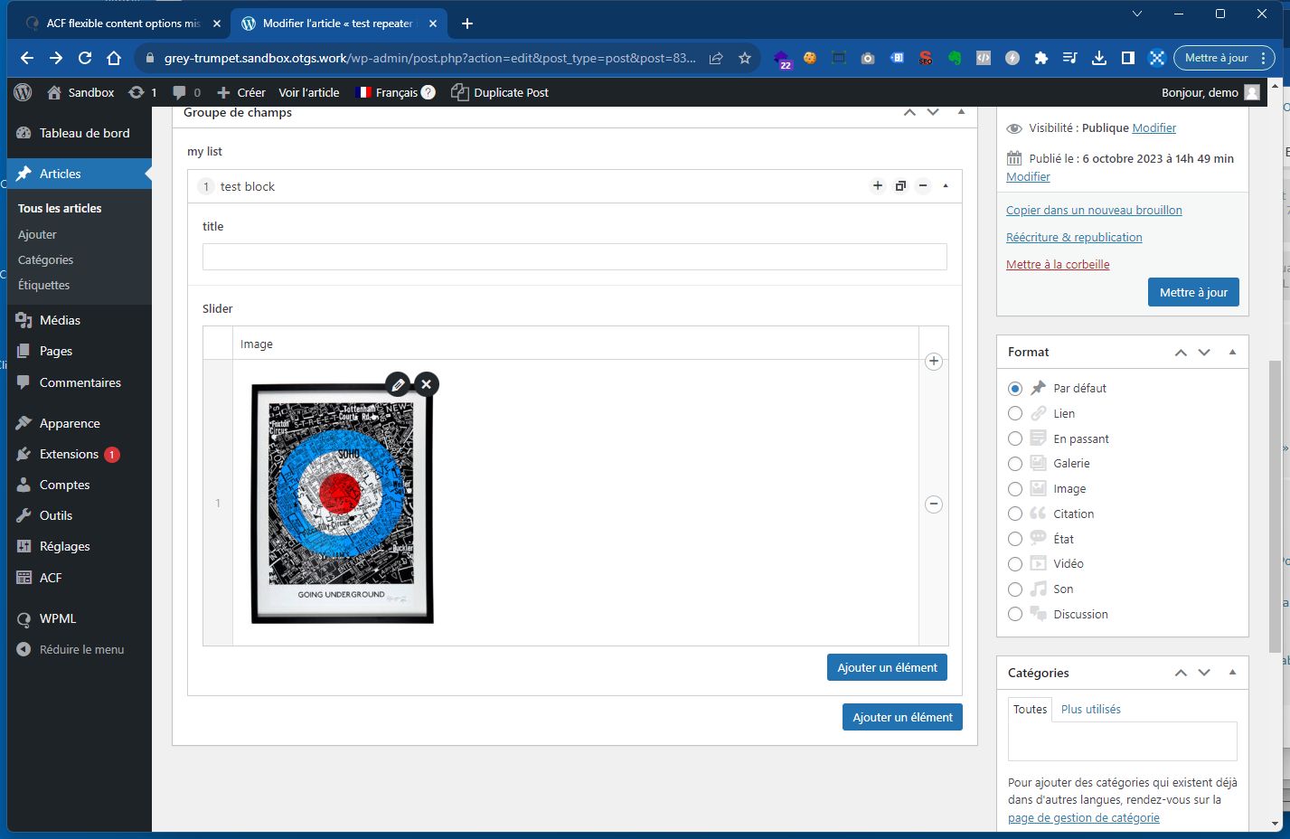This screenshot has width=1290, height=839.
Task: Remove the slider image with X icon
Action: click(427, 384)
